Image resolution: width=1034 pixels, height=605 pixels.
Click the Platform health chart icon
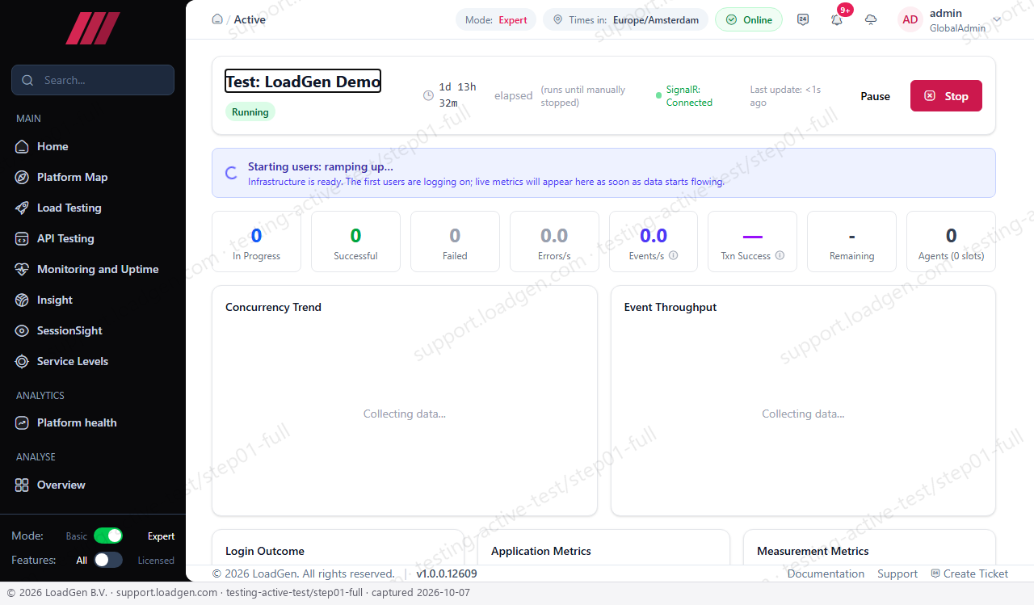pyautogui.click(x=22, y=422)
